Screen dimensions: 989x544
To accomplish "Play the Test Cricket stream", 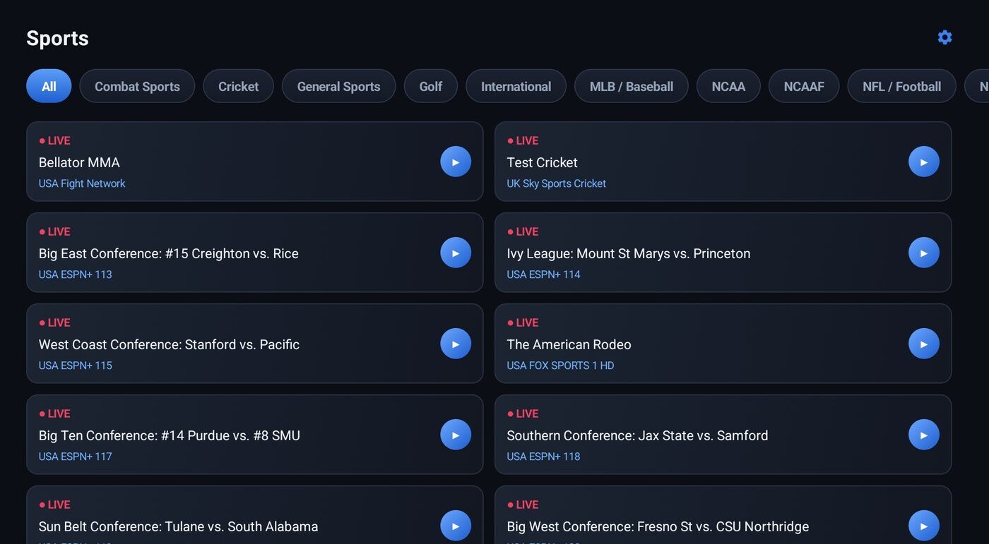I will tap(924, 162).
